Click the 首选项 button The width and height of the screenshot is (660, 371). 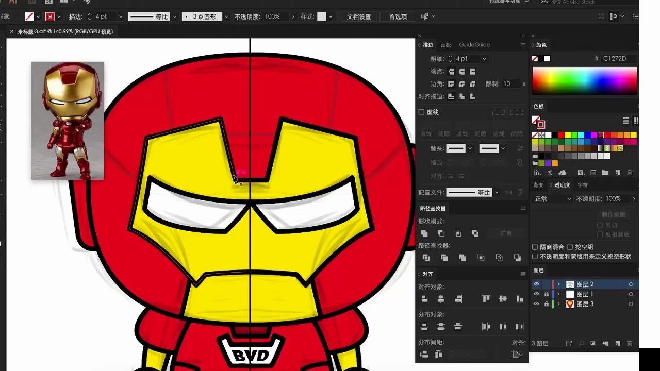coord(398,16)
